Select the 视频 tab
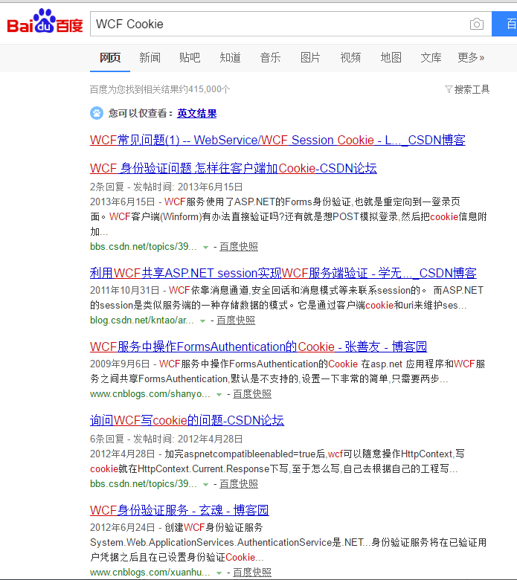 coord(350,58)
